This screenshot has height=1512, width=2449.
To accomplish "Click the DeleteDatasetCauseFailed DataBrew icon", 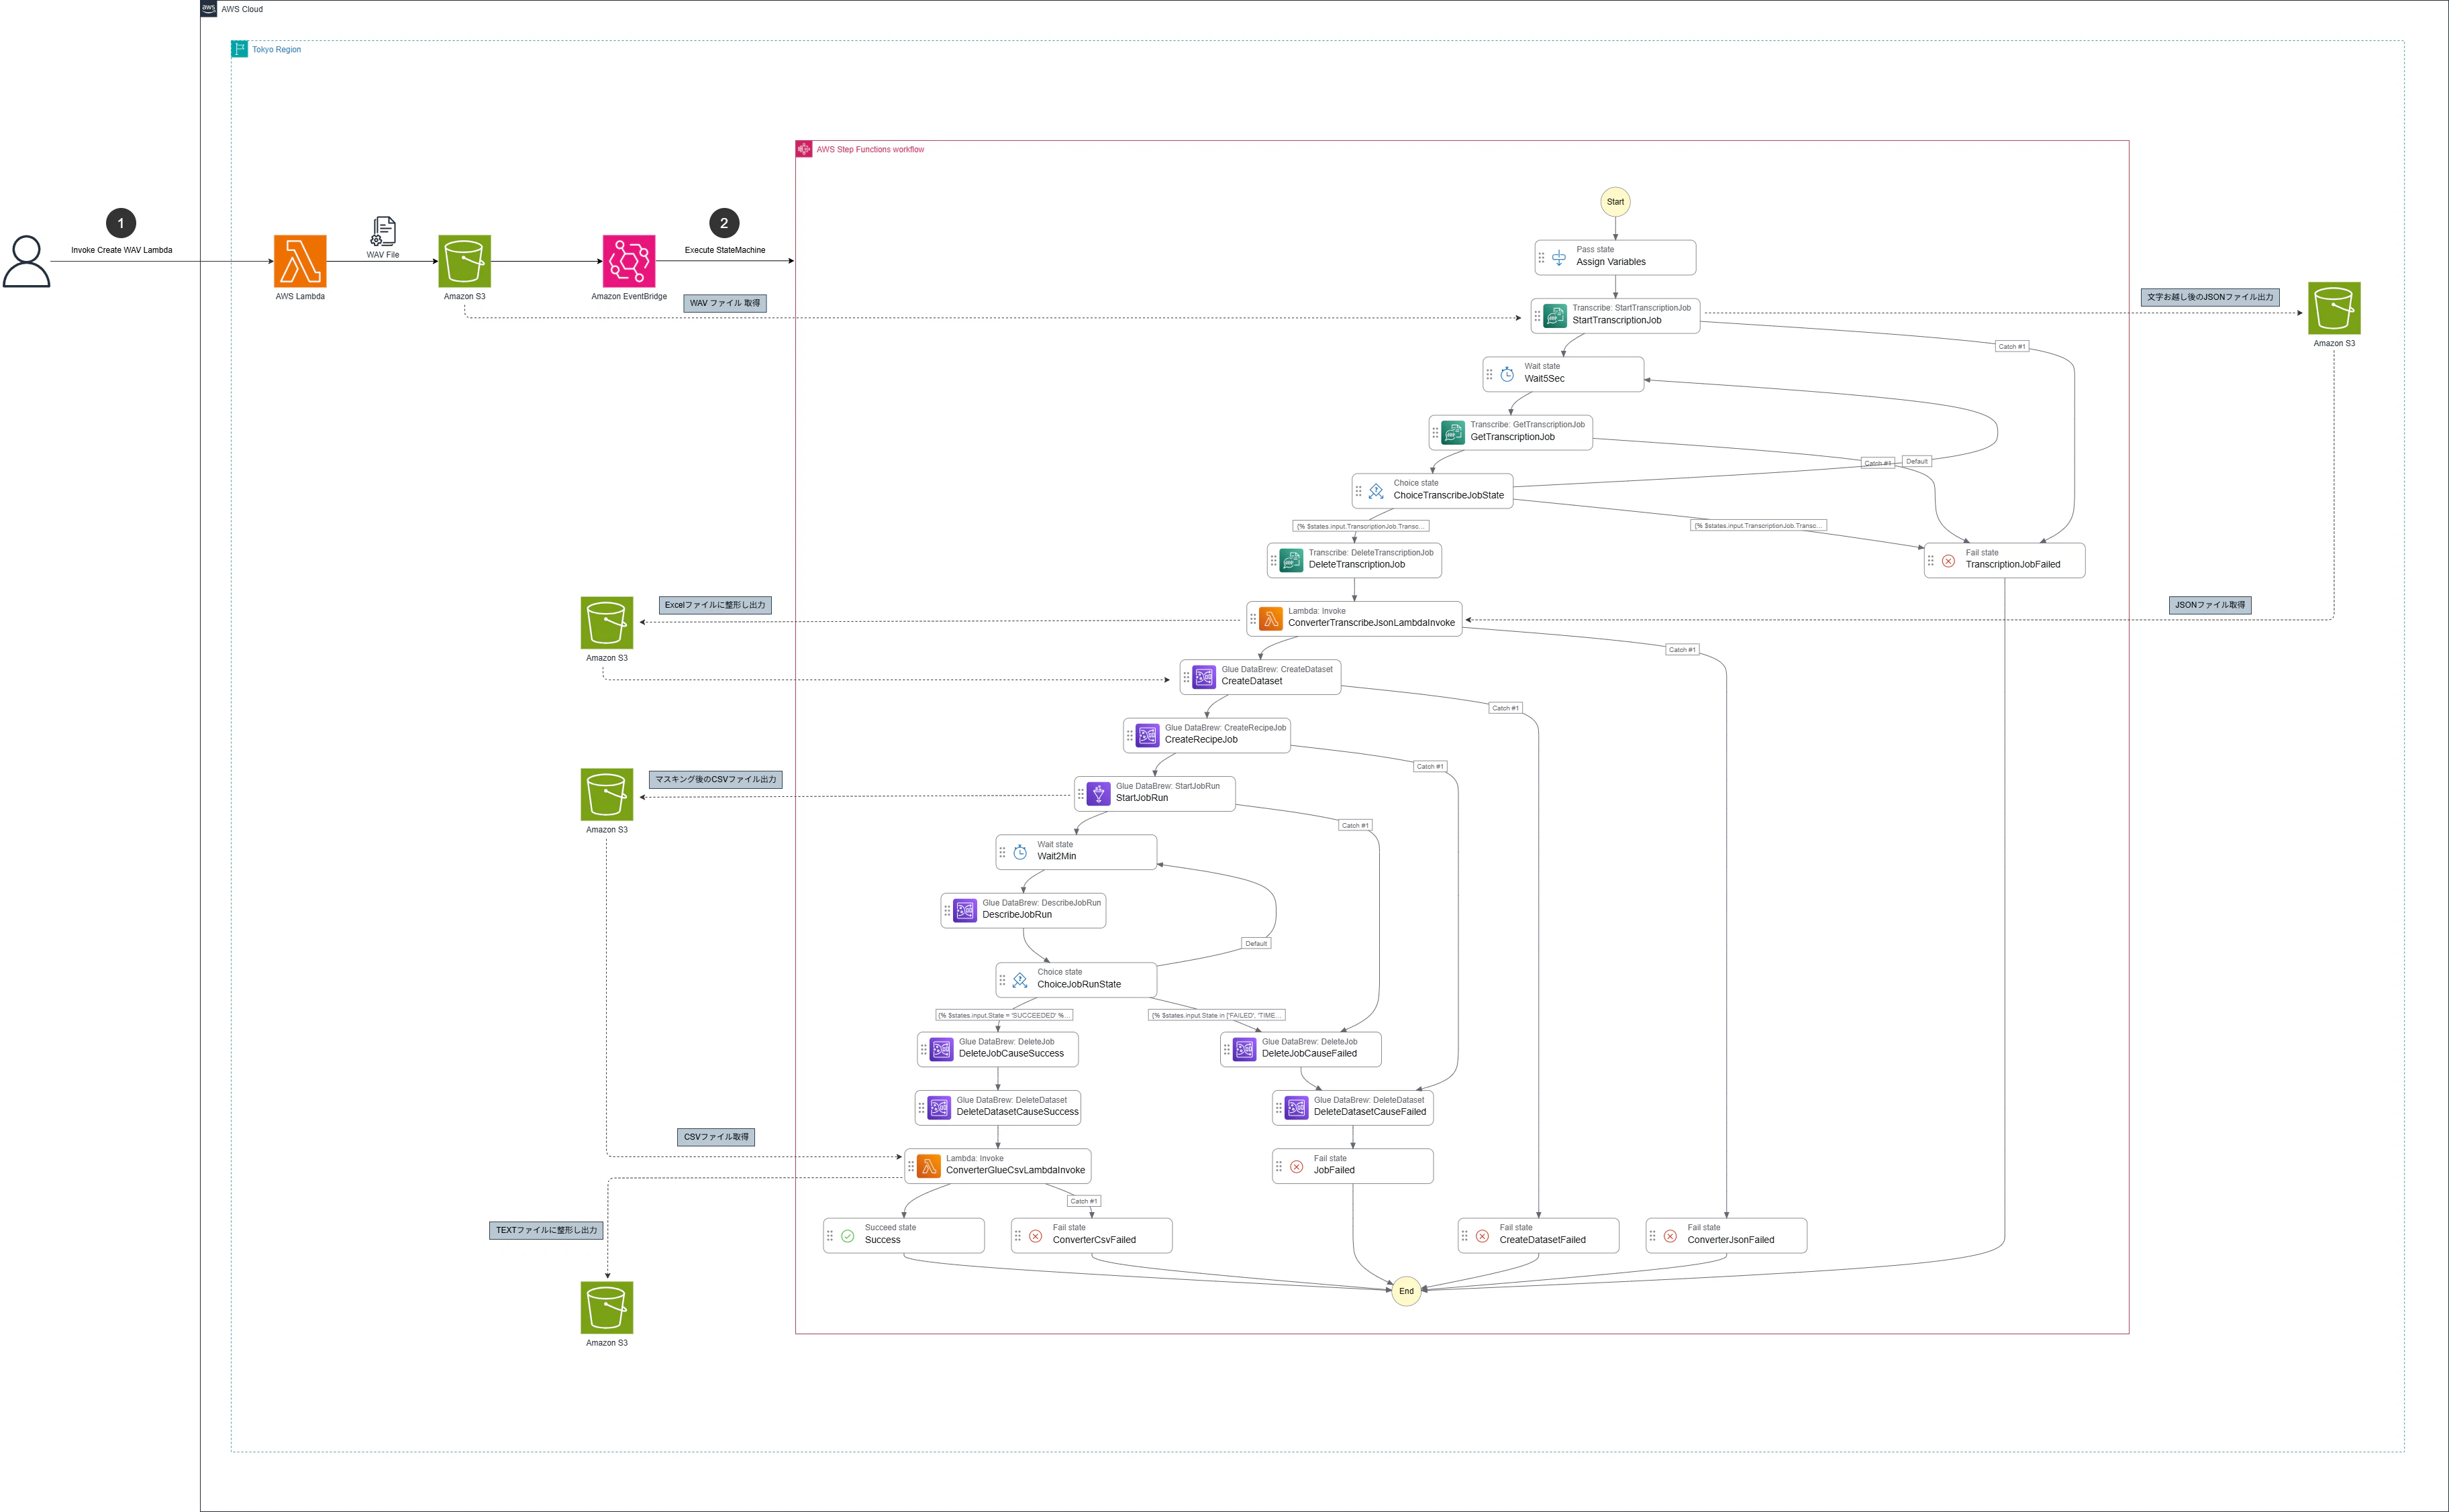I will click(x=1297, y=1108).
